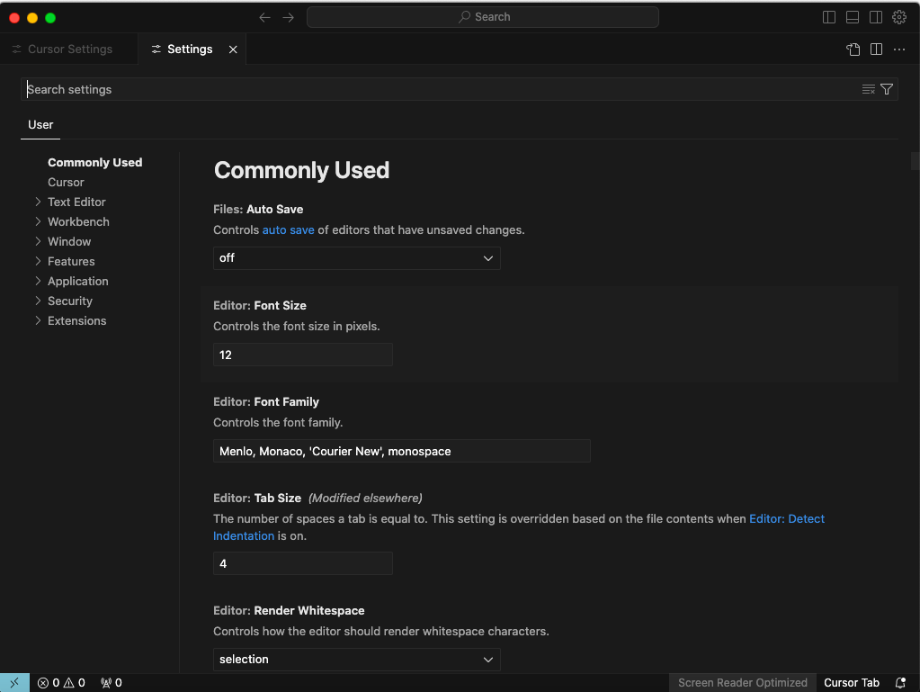This screenshot has width=920, height=692.
Task: Open the Render Whitespace dropdown
Action: point(356,660)
